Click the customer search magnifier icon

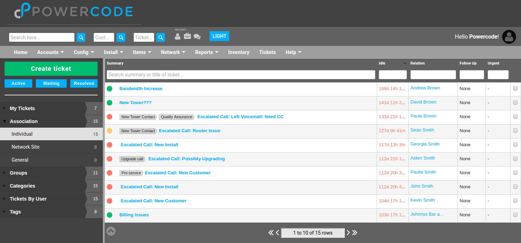[121, 37]
